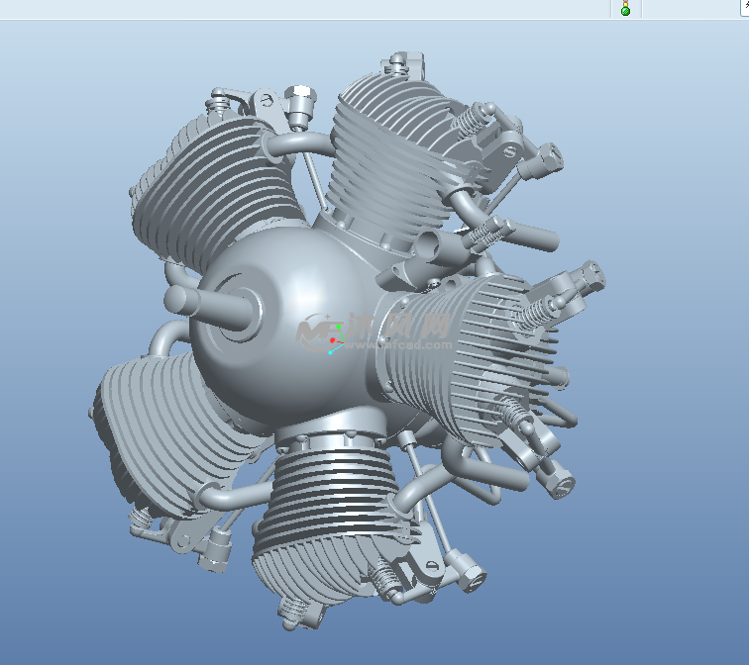The image size is (749, 665).
Task: Click the red ball of the spin center
Action: click(x=332, y=340)
